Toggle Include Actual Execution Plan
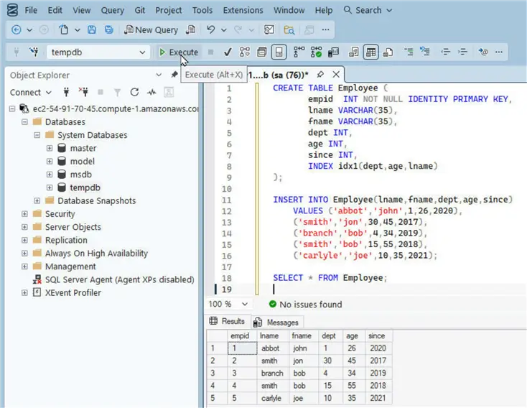Image resolution: width=527 pixels, height=408 pixels. 299,52
